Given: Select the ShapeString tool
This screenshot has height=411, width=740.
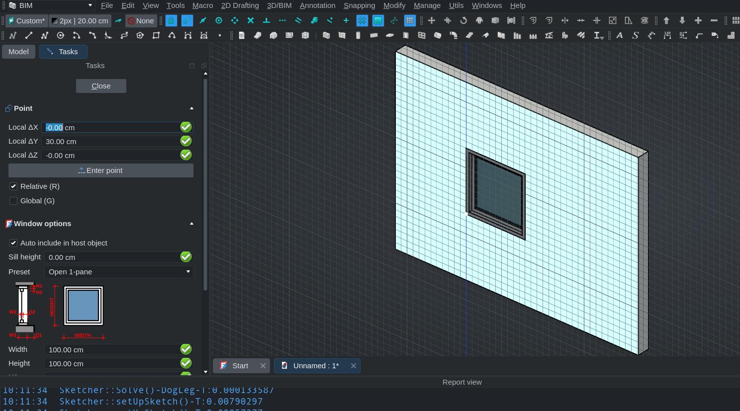Looking at the screenshot, I should coord(636,35).
